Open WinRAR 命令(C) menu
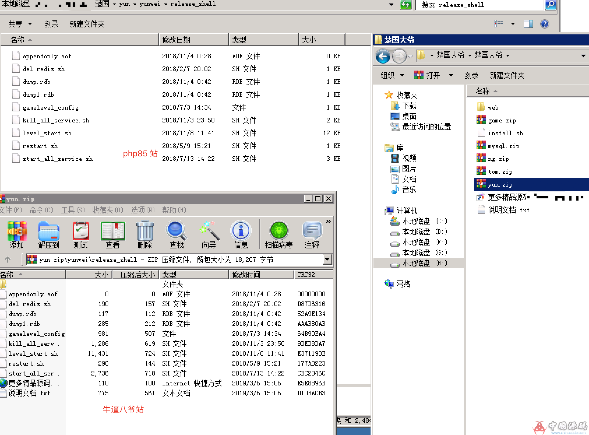This screenshot has width=589, height=435. 41,210
